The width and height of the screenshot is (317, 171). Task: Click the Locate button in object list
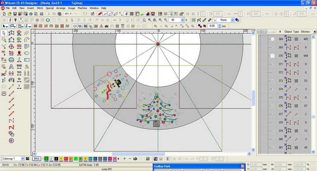tap(272, 32)
